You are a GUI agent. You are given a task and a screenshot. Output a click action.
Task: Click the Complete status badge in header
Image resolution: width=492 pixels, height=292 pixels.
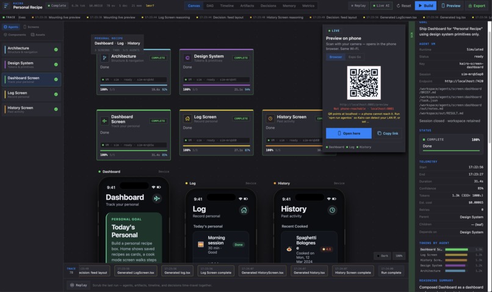click(57, 5)
